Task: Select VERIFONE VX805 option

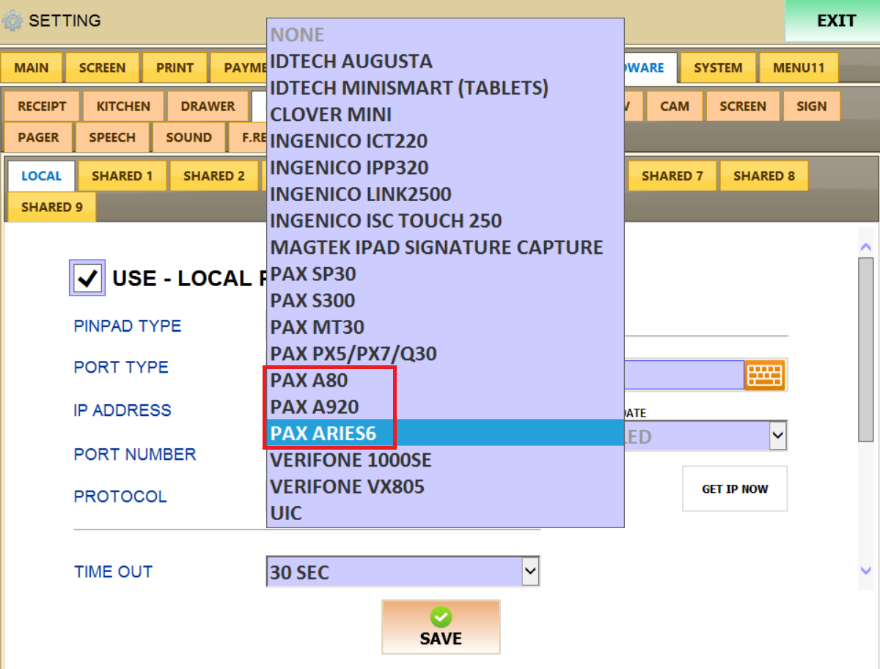Action: click(x=445, y=486)
